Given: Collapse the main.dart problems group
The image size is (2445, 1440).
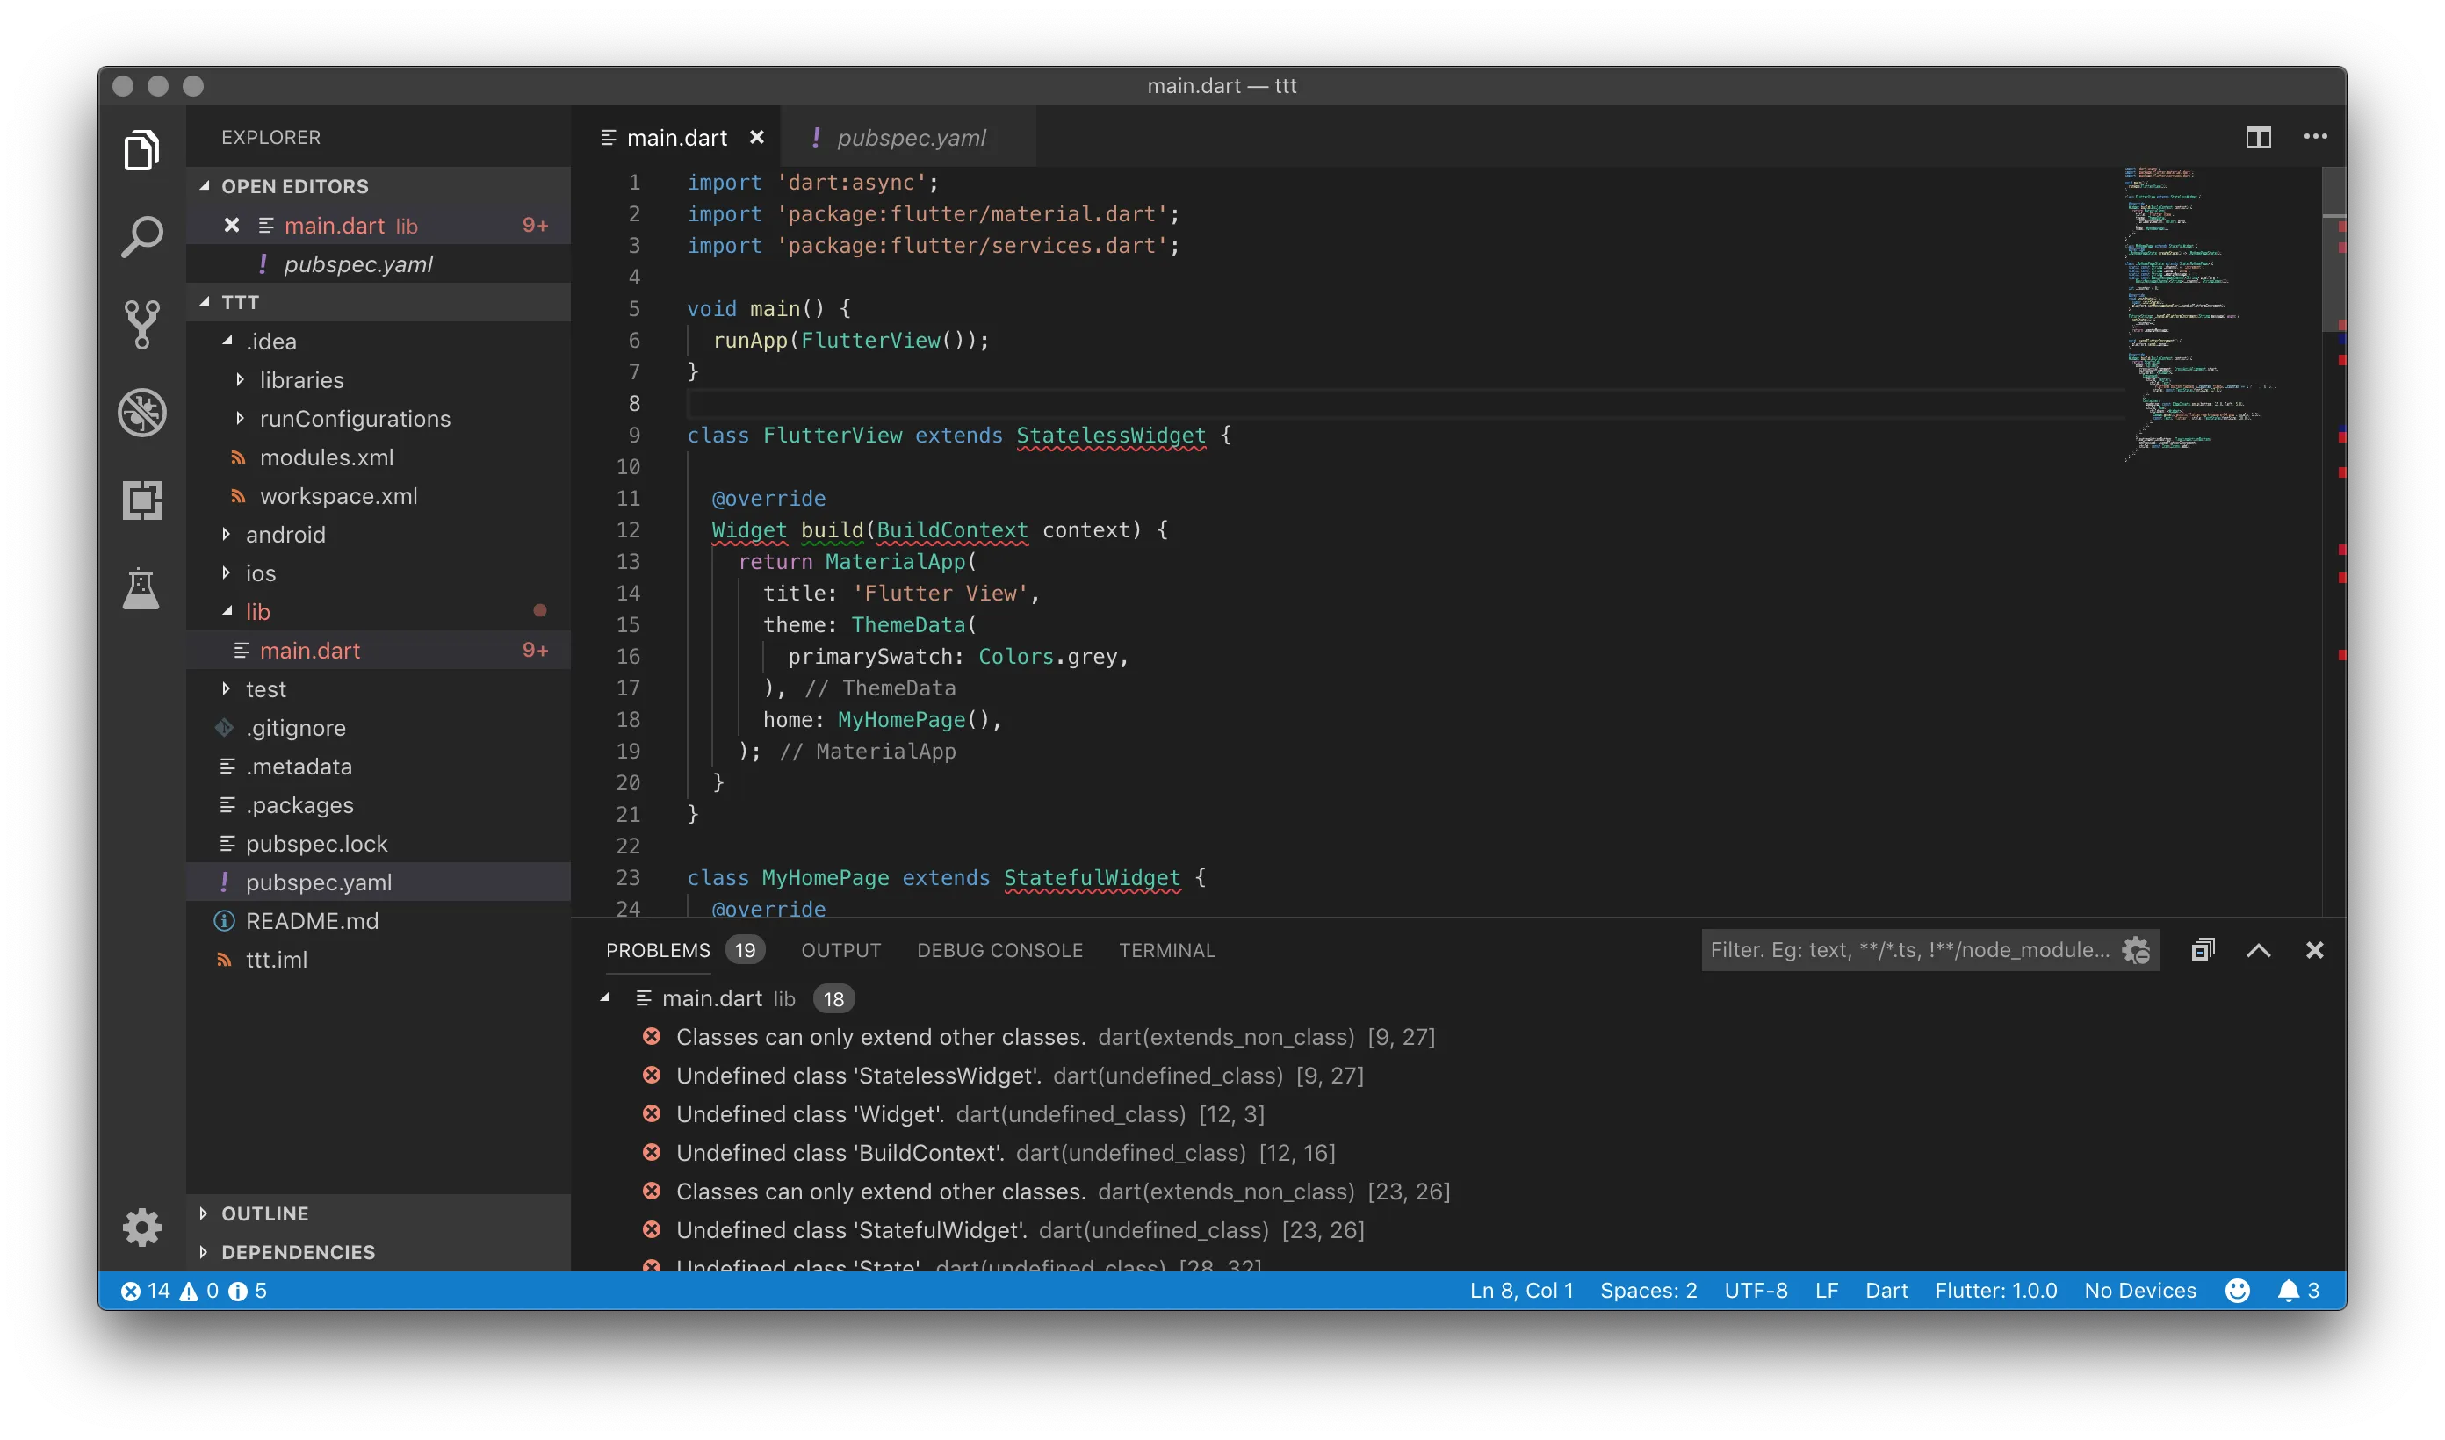Looking at the screenshot, I should tap(605, 997).
